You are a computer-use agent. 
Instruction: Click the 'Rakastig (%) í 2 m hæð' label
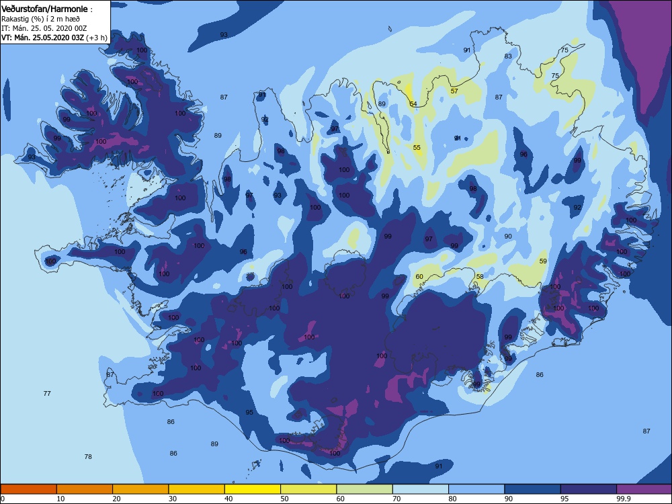point(40,19)
